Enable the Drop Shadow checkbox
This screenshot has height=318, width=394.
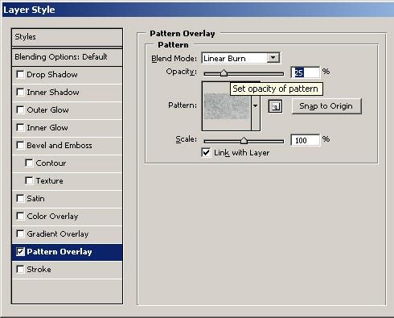pyautogui.click(x=20, y=74)
